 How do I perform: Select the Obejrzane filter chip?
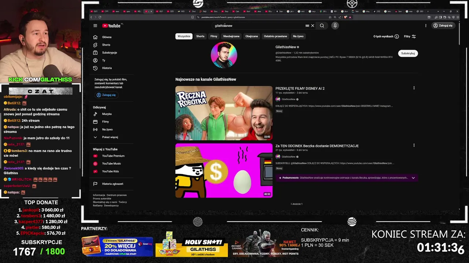tap(252, 36)
